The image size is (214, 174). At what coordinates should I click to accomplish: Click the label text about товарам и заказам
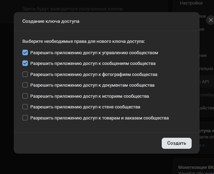(99, 118)
